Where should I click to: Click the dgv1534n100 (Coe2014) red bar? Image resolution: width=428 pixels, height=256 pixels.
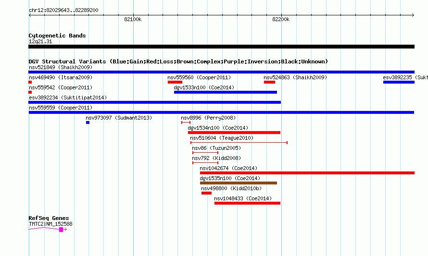234,133
